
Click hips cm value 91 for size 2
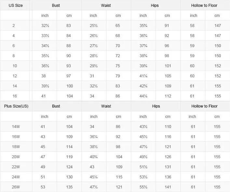[x=167, y=26]
